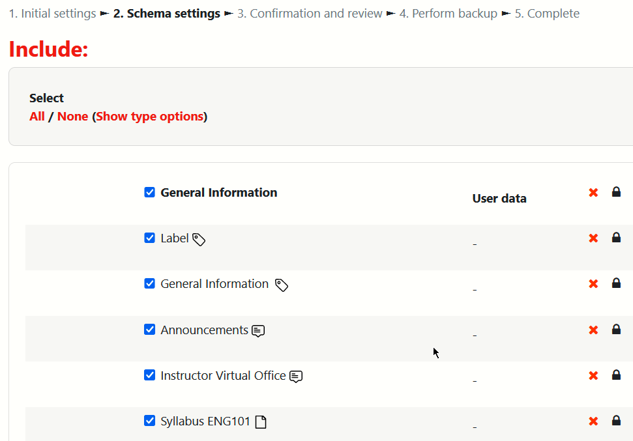
Task: Click the file icon next to Syllabus ENG101
Action: tap(261, 422)
